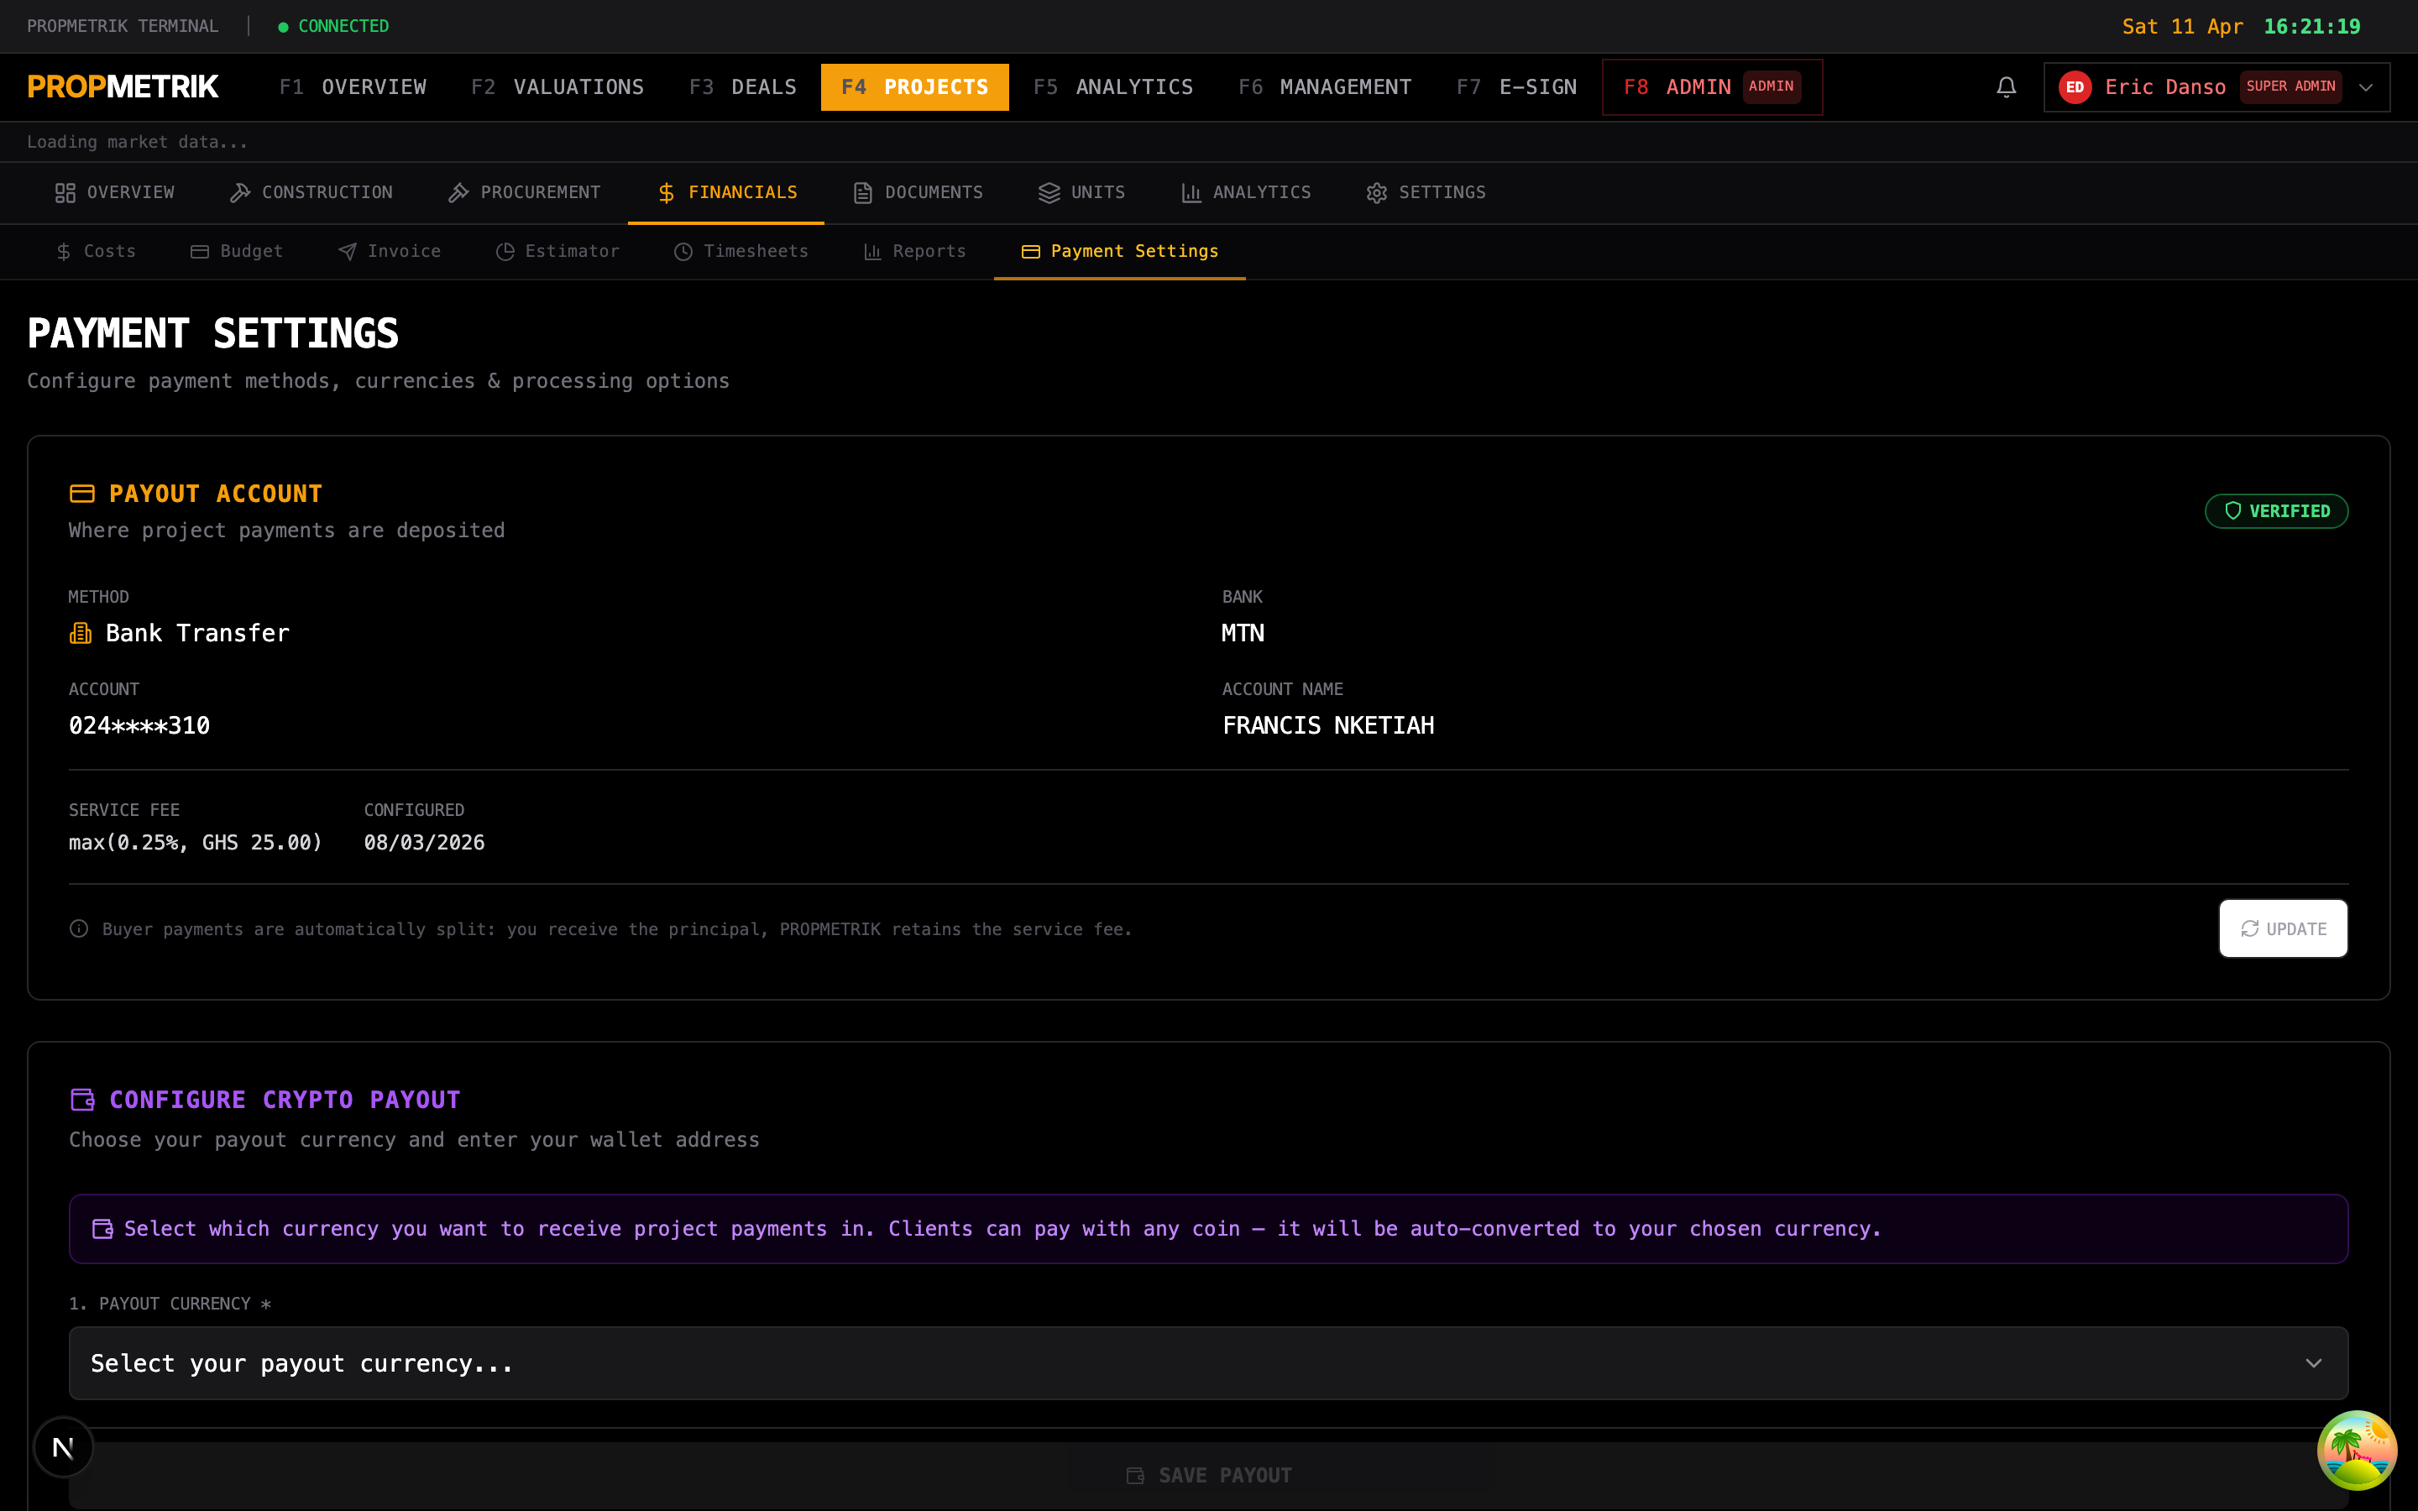Image resolution: width=2418 pixels, height=1511 pixels.
Task: Click the Payout Account card icon
Action: 82,494
